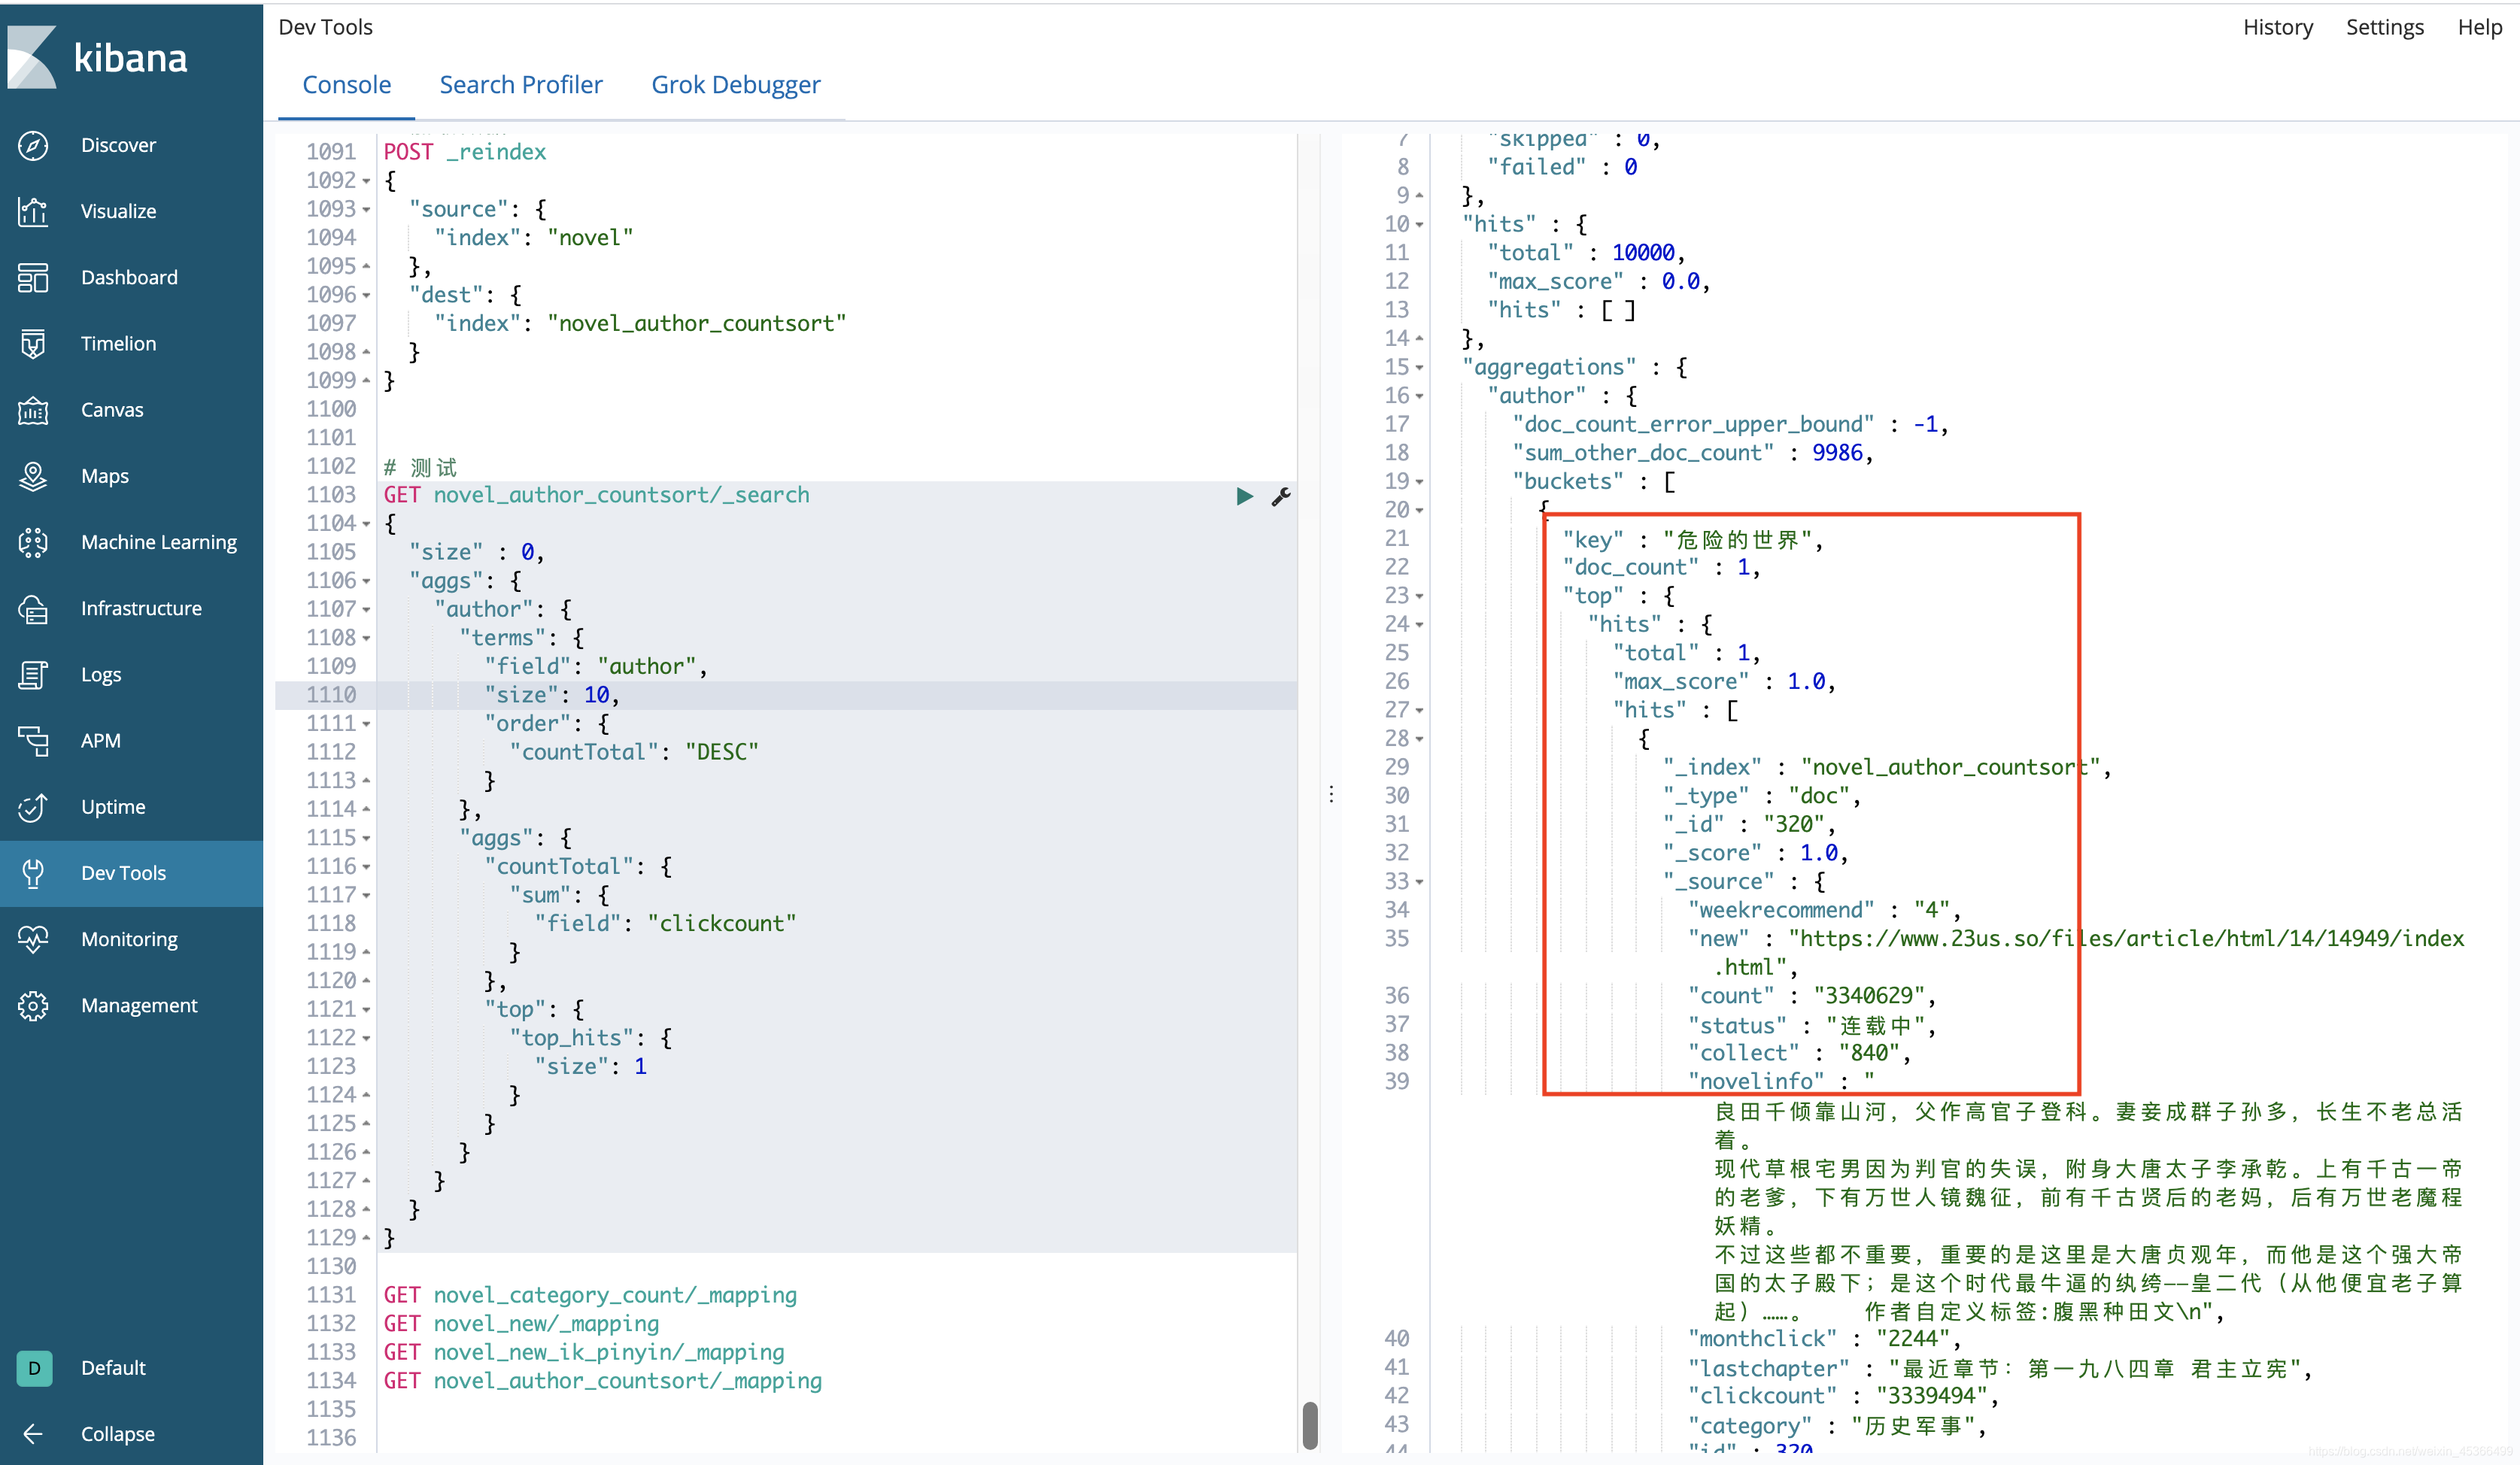Switch to Grok Debugger tab
Viewport: 2520px width, 1465px height.
coord(734,83)
